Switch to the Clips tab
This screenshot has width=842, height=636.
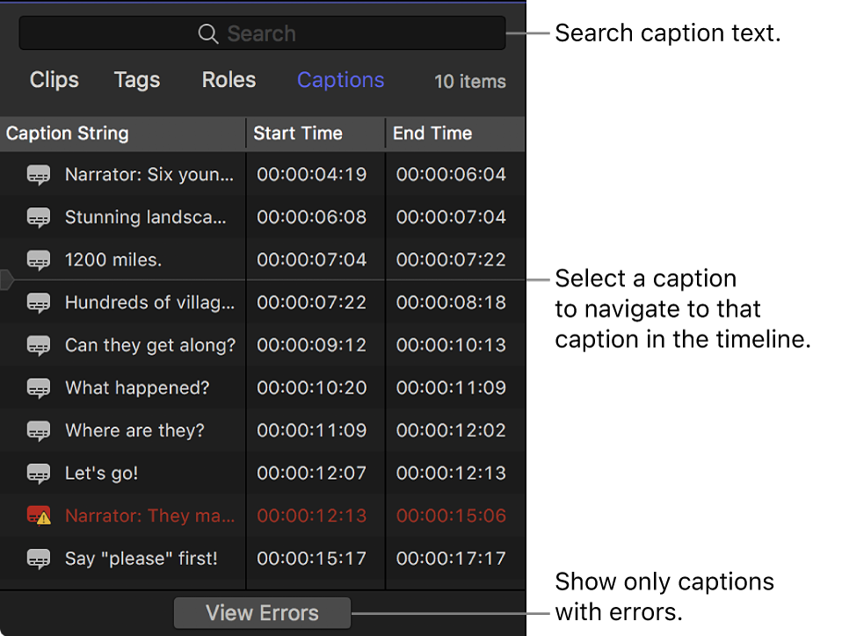[x=54, y=80]
